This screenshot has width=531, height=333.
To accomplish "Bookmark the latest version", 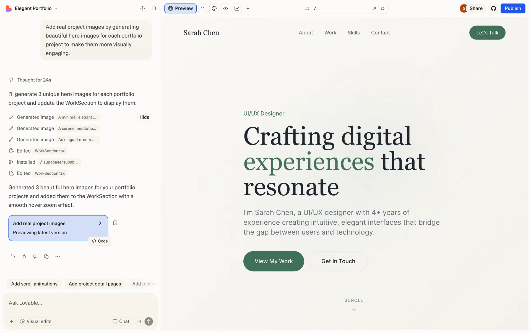I will pos(115,223).
